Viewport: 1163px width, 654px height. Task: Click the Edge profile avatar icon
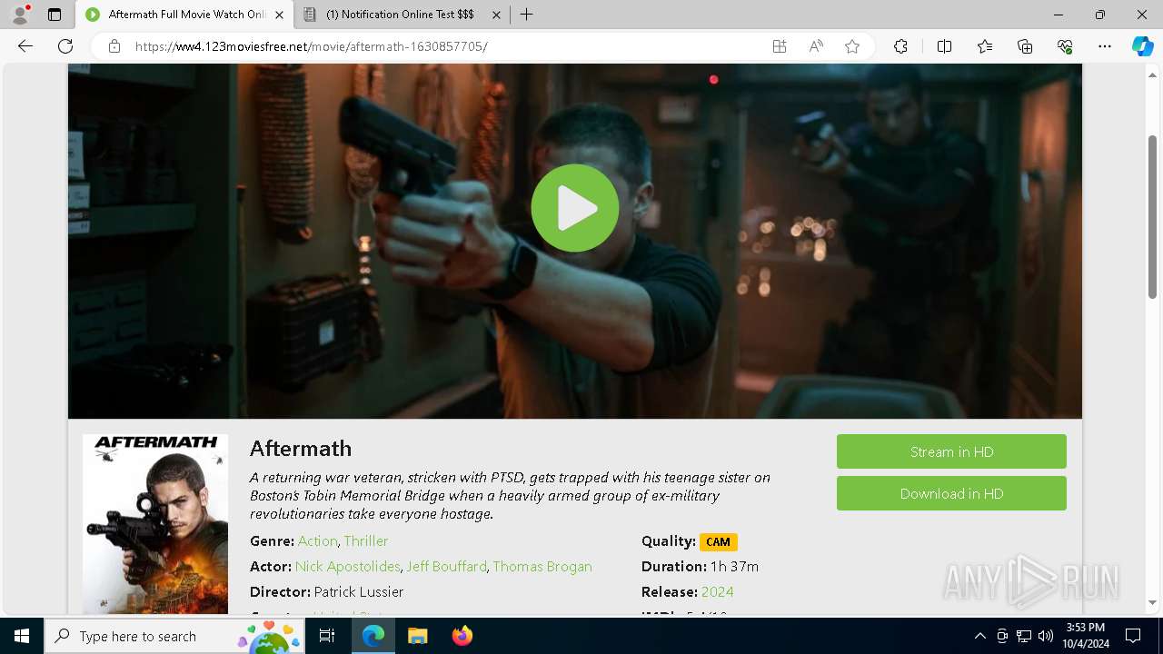20,15
